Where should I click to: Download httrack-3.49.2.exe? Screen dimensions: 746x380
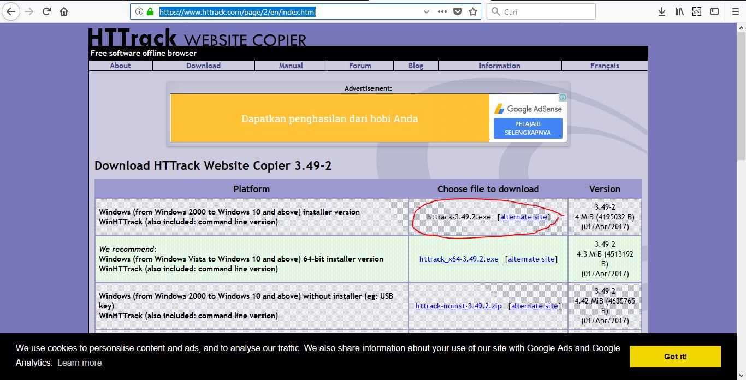[x=459, y=217]
